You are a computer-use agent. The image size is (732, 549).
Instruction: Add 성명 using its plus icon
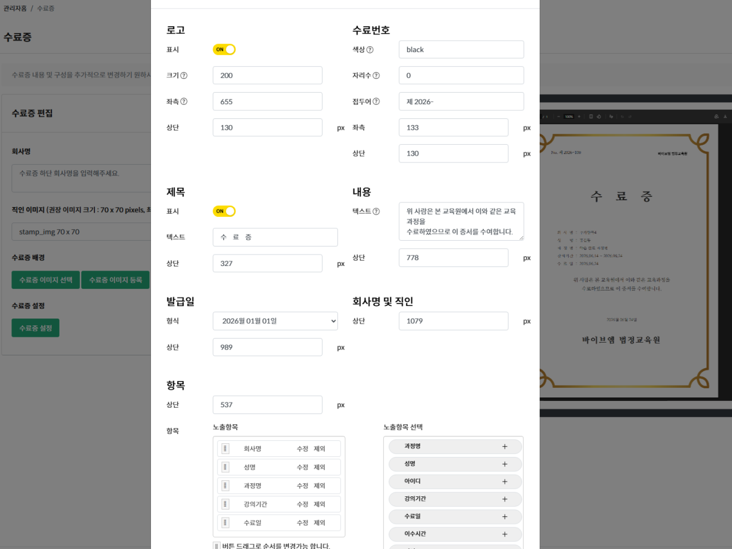click(504, 464)
